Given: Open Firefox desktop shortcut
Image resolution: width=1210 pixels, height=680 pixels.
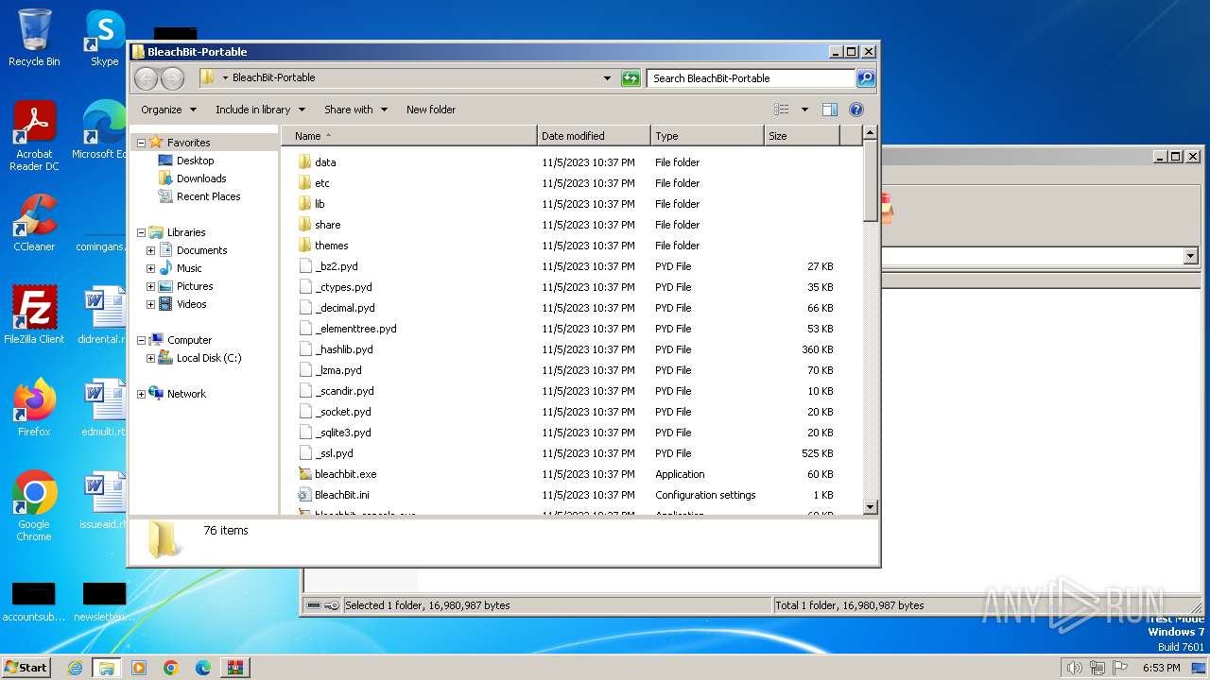Looking at the screenshot, I should [34, 408].
